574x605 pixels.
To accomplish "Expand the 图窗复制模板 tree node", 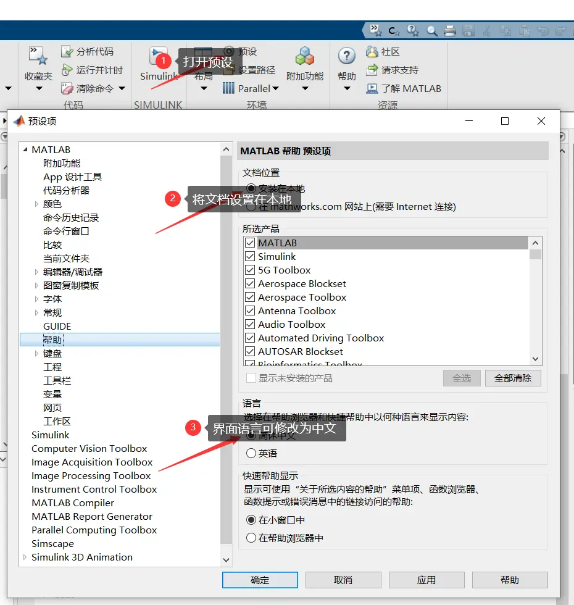I will (x=36, y=285).
